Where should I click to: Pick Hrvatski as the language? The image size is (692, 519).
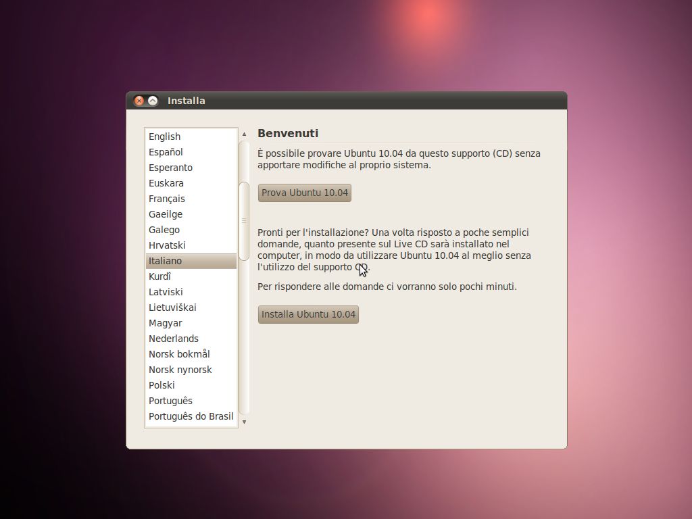[191, 245]
